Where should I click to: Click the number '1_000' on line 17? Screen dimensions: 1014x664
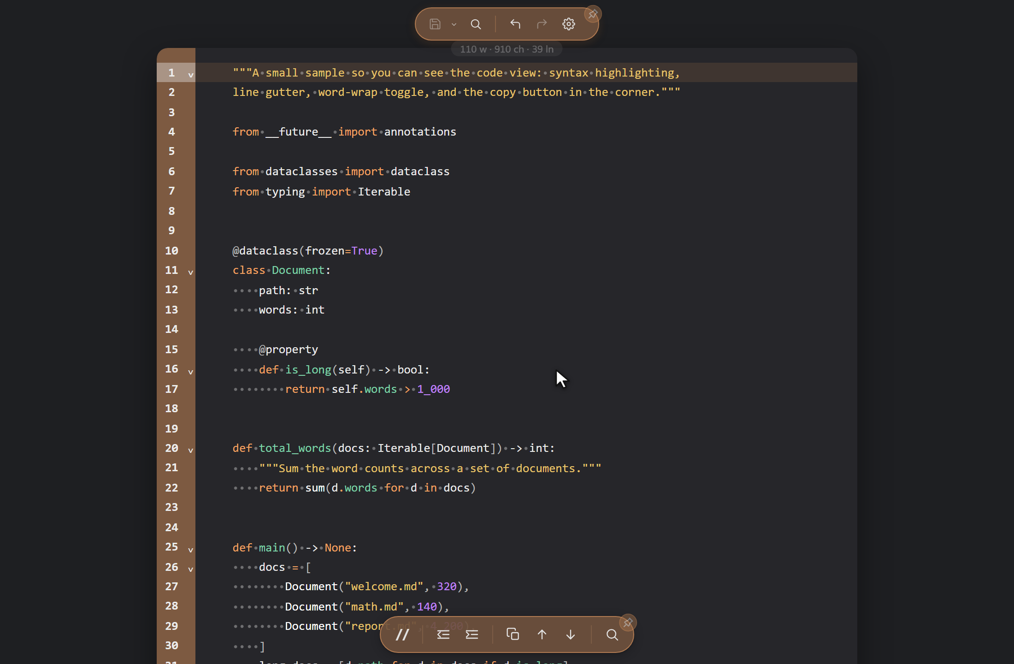[x=434, y=389]
